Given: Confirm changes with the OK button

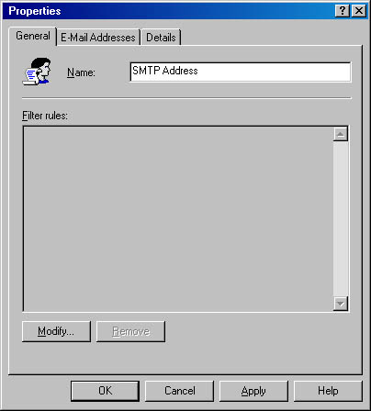Looking at the screenshot, I should [105, 391].
